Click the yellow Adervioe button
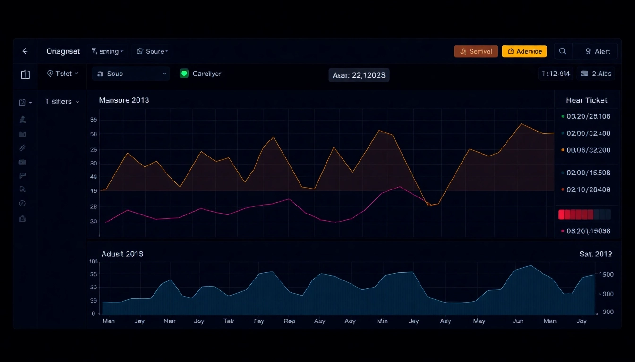Viewport: 635px width, 362px height. [524, 51]
